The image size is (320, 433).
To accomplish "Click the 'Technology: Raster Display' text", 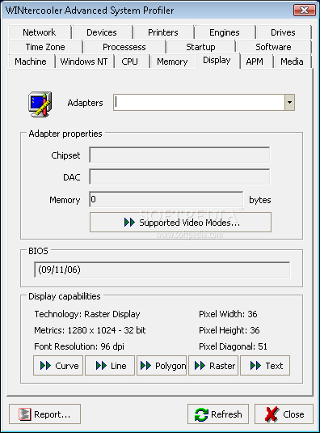I will point(87,314).
